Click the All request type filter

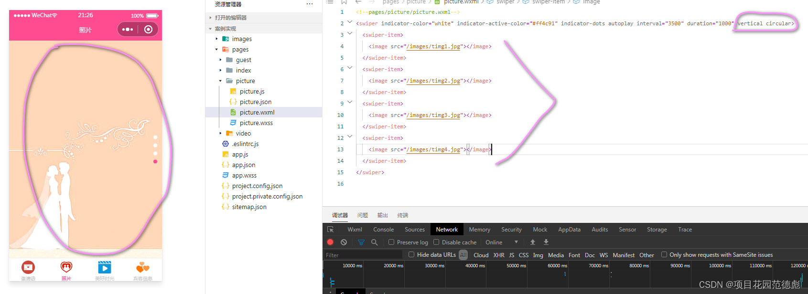tap(463, 255)
